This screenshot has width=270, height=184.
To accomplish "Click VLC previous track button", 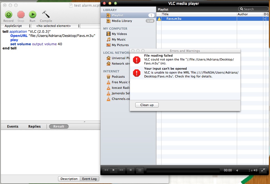I will (106, 170).
